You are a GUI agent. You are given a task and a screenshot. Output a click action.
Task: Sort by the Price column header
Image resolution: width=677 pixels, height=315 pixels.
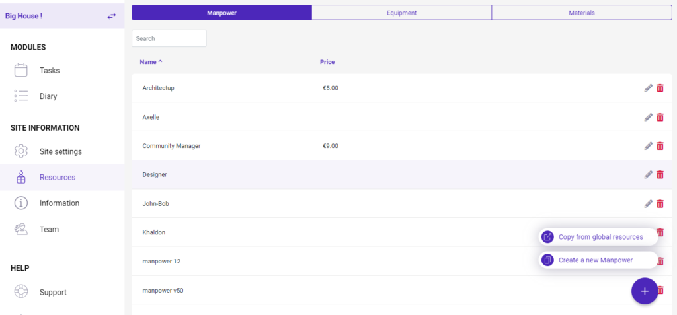(327, 61)
